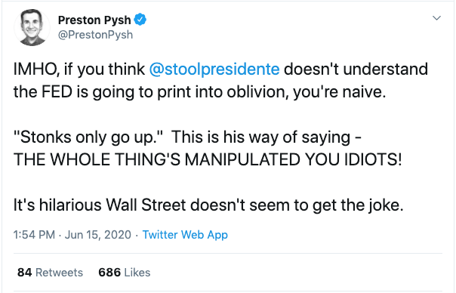Click the word Retweets label
456x293 pixels.
click(x=59, y=273)
